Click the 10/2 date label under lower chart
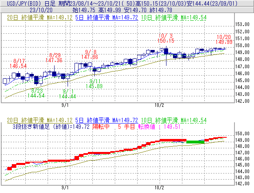Image resolution: width=254 pixels, height=193 pixels. coord(160,188)
